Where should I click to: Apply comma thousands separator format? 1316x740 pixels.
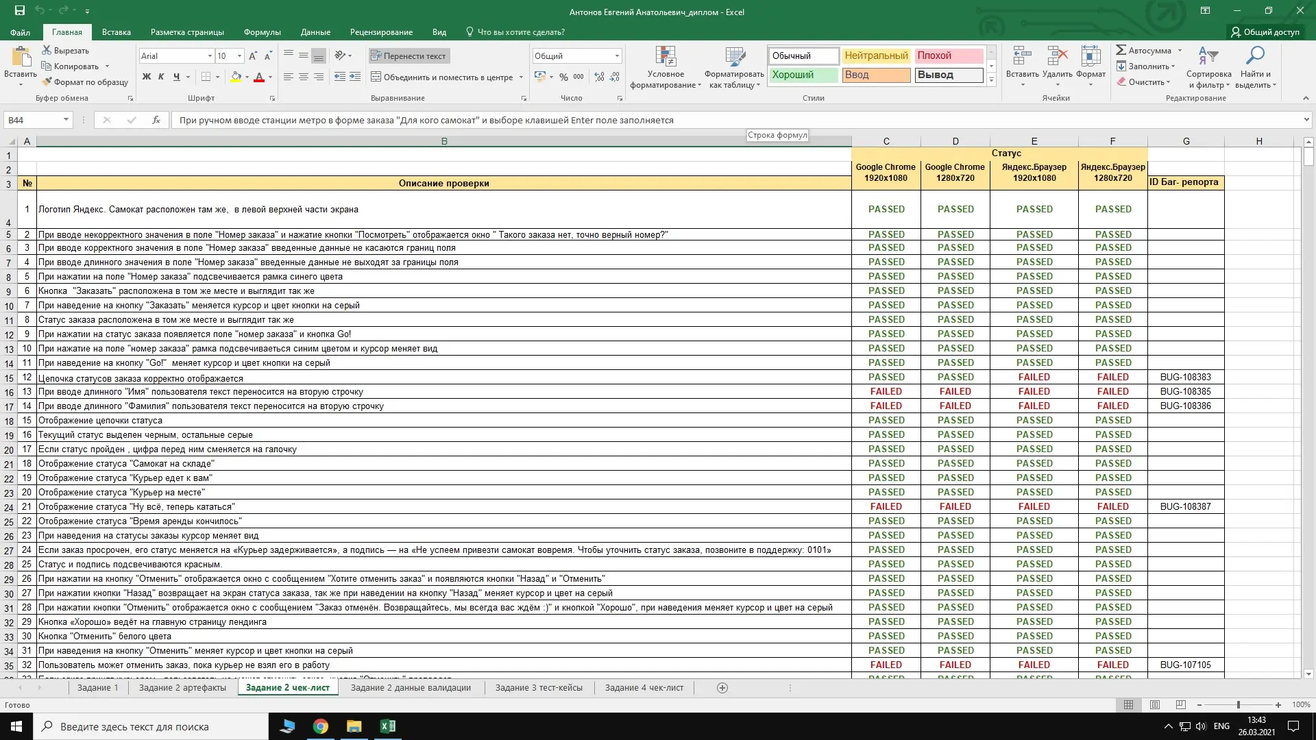[x=578, y=77]
